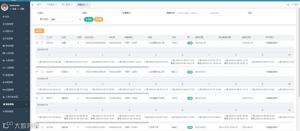Viewport: 300px width, 131px height.
Task: Click the 所属单位 input field
Action: click(148, 13)
